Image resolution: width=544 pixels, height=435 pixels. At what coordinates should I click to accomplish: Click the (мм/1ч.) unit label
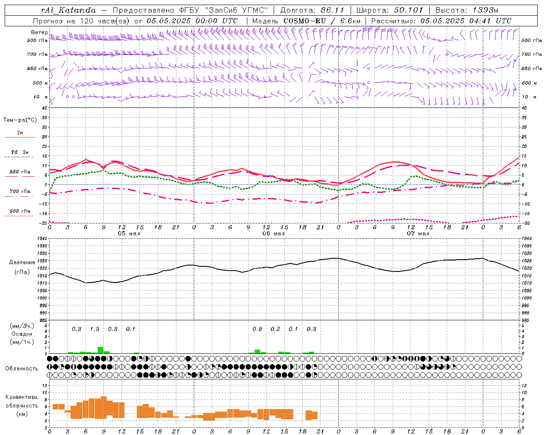click(22, 342)
